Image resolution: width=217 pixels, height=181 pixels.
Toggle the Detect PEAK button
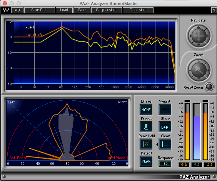[x=146, y=161]
